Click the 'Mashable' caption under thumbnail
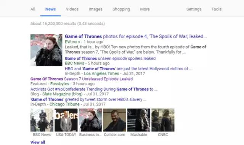The width and height of the screenshot is (244, 145). point(139,135)
